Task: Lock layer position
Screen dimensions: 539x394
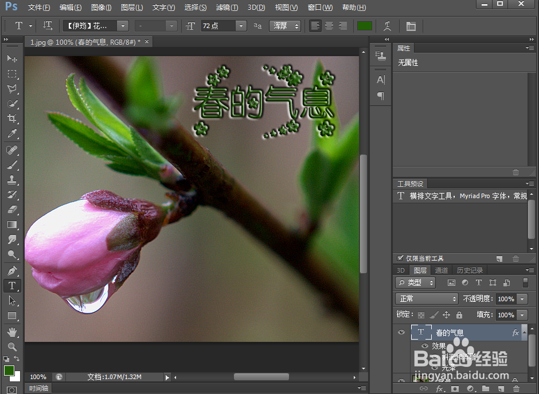Action: [446, 315]
